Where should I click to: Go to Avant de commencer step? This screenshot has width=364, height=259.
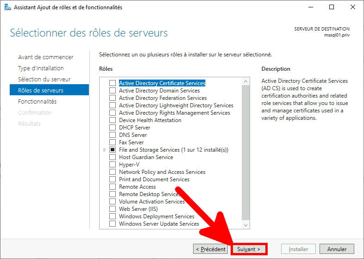[46, 57]
